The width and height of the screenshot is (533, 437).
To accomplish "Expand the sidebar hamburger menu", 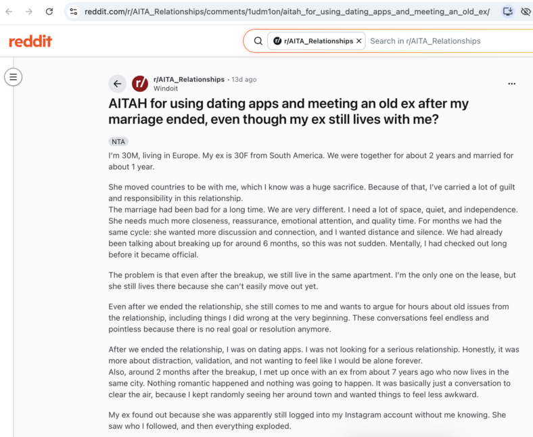I will pyautogui.click(x=14, y=77).
